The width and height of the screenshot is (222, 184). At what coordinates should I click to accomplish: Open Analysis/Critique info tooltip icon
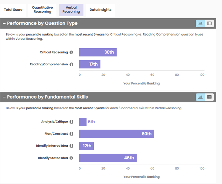(x=71, y=122)
